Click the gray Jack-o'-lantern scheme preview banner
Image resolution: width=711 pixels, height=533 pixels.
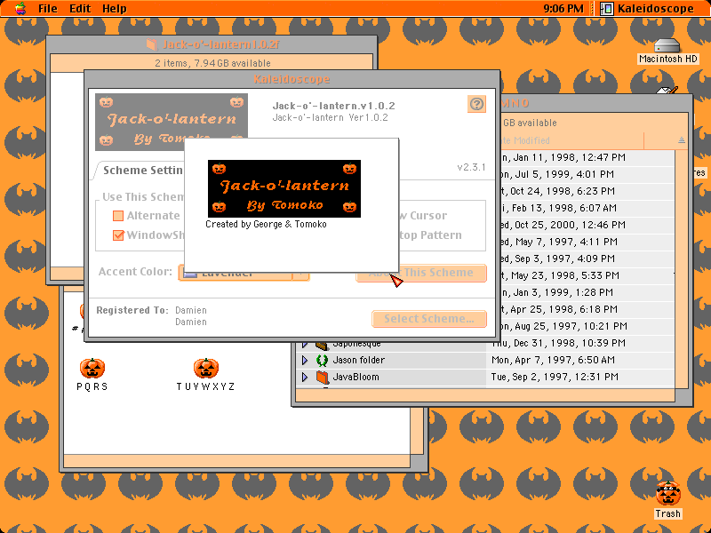pos(172,122)
